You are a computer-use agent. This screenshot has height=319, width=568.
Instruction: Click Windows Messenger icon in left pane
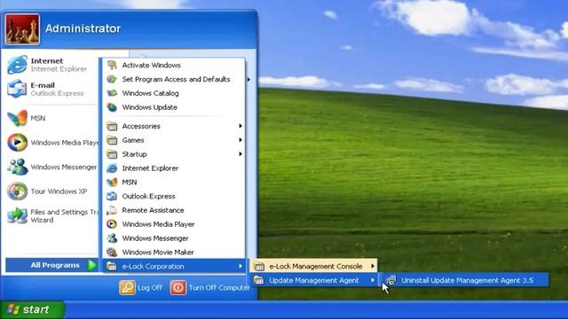(x=17, y=167)
